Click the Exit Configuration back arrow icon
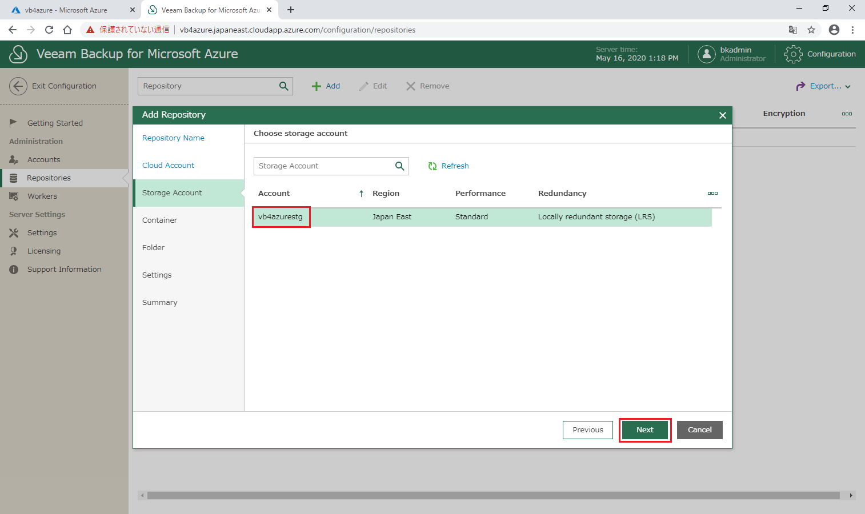The height and width of the screenshot is (514, 865). (x=18, y=86)
